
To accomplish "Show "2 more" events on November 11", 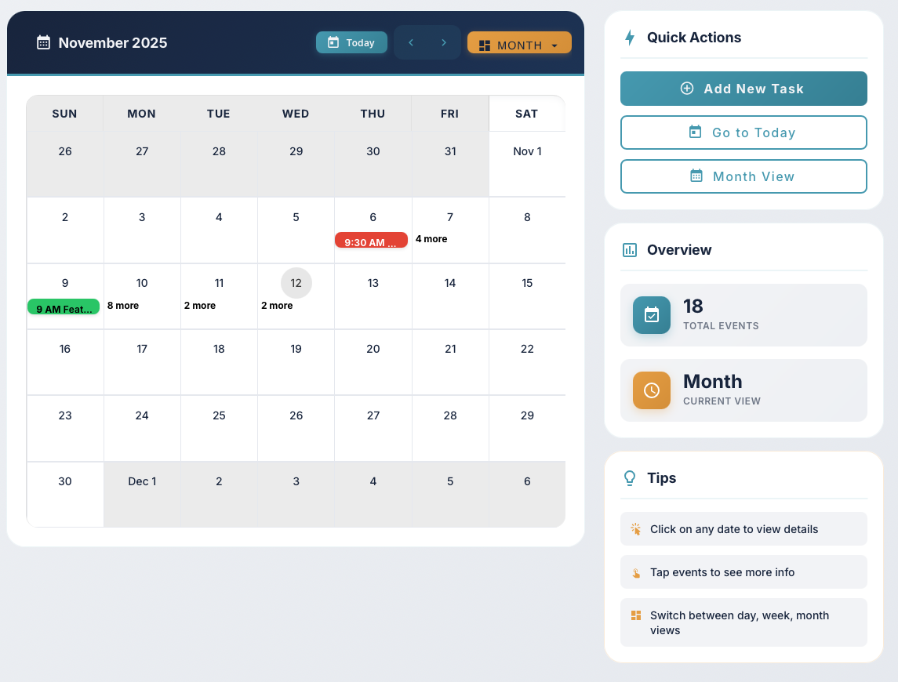I will tap(200, 306).
